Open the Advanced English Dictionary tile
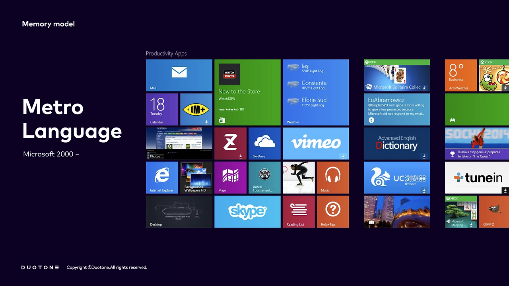Screen dimensions: 509x286 point(397,143)
